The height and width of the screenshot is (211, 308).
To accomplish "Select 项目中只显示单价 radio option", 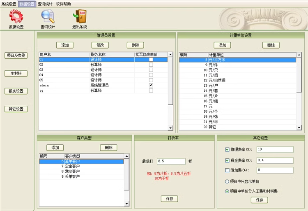I will coord(227,181).
